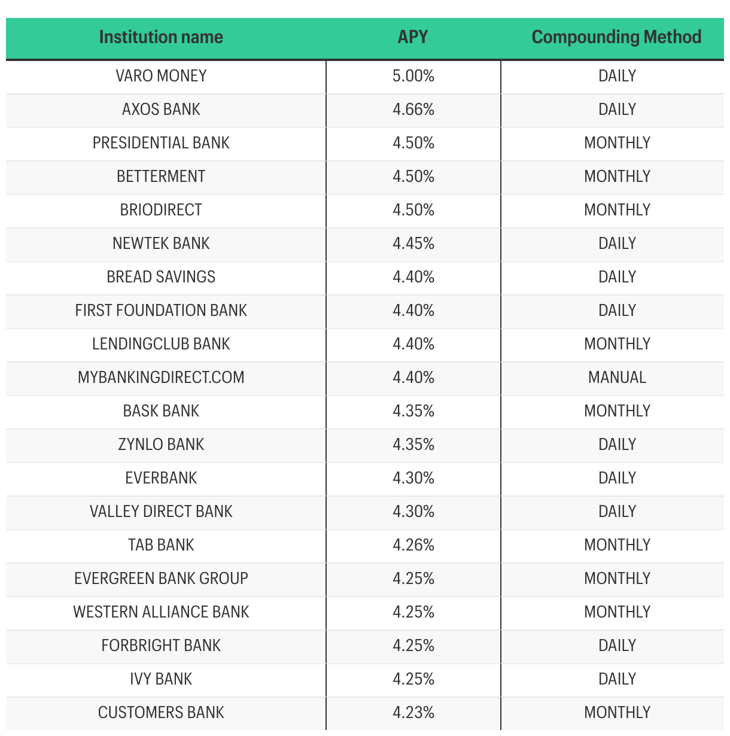
Task: Click BREAD SAVINGS in the list
Action: 161,277
